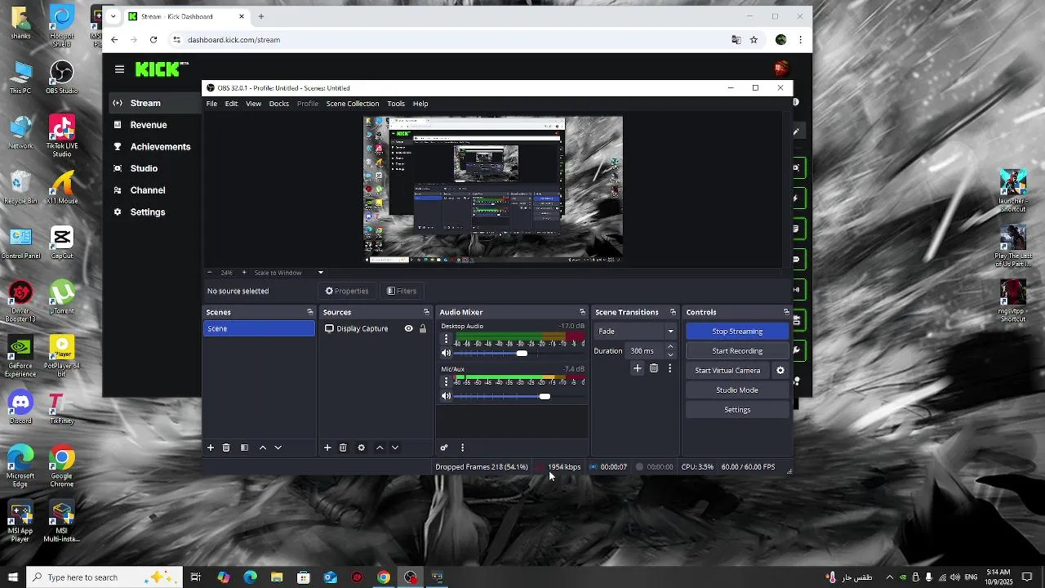Float the Scenes dock panel
The width and height of the screenshot is (1045, 588).
tap(310, 312)
